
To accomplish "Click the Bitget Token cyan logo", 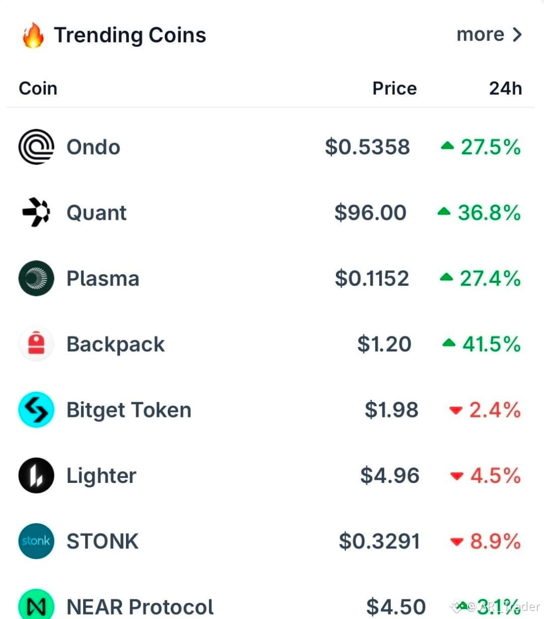I will 36,410.
